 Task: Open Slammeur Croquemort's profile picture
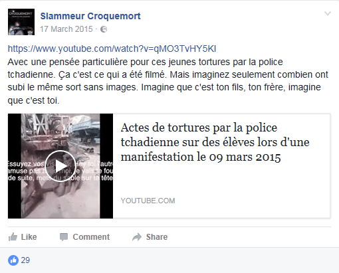click(x=21, y=22)
